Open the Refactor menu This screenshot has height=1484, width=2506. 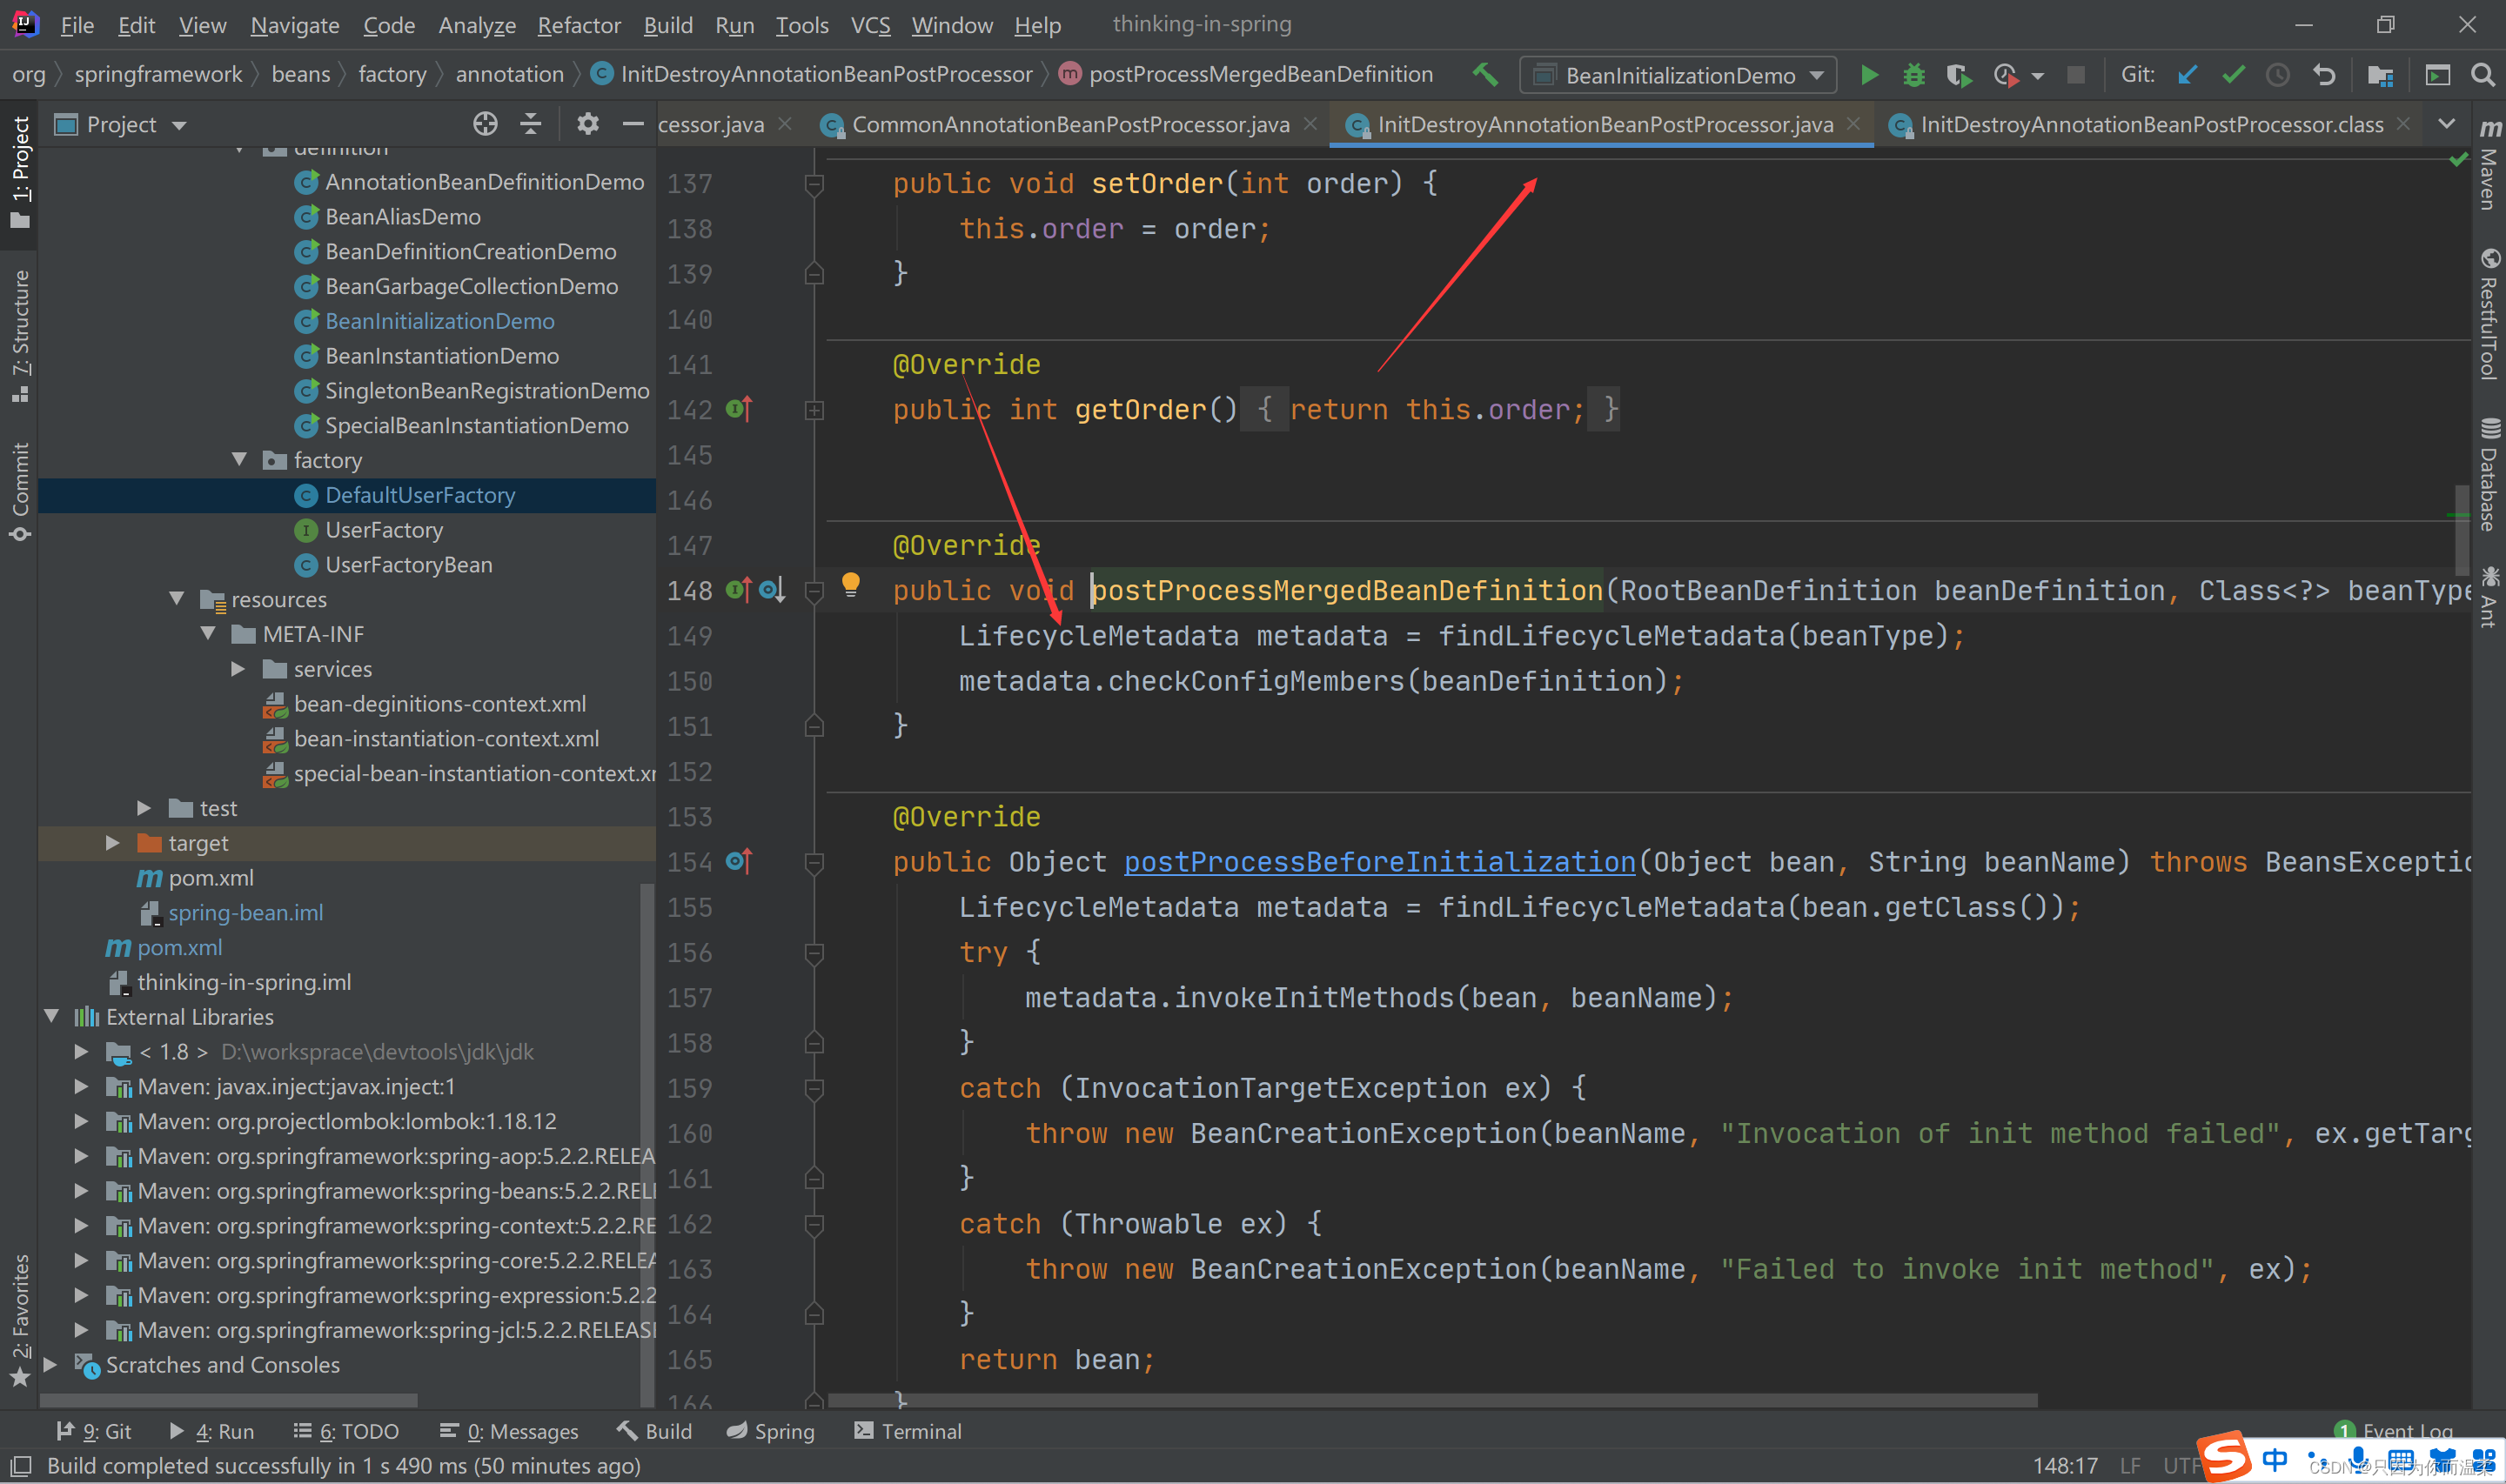(x=578, y=25)
